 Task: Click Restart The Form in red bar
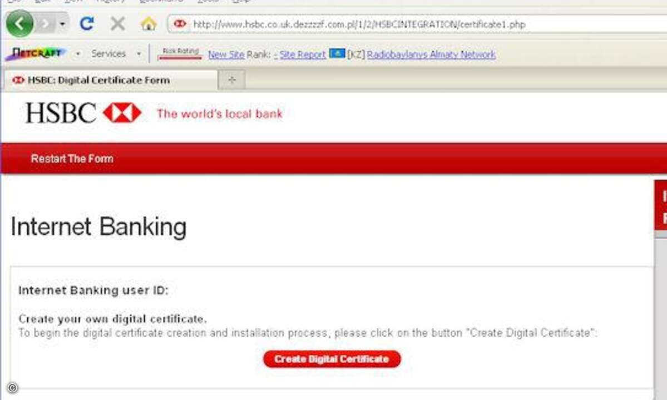click(72, 158)
